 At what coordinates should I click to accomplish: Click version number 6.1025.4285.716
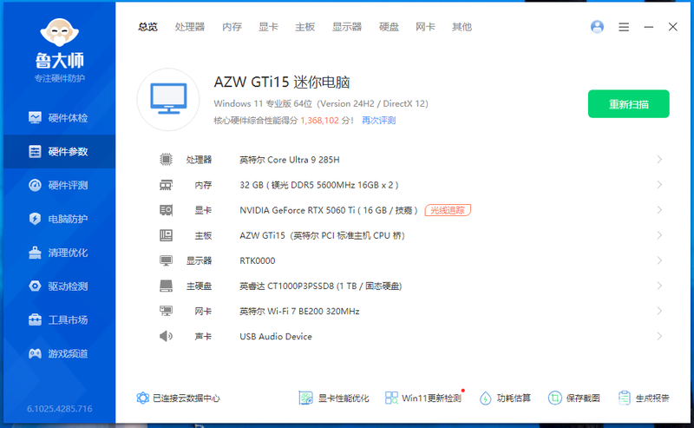[x=59, y=409]
